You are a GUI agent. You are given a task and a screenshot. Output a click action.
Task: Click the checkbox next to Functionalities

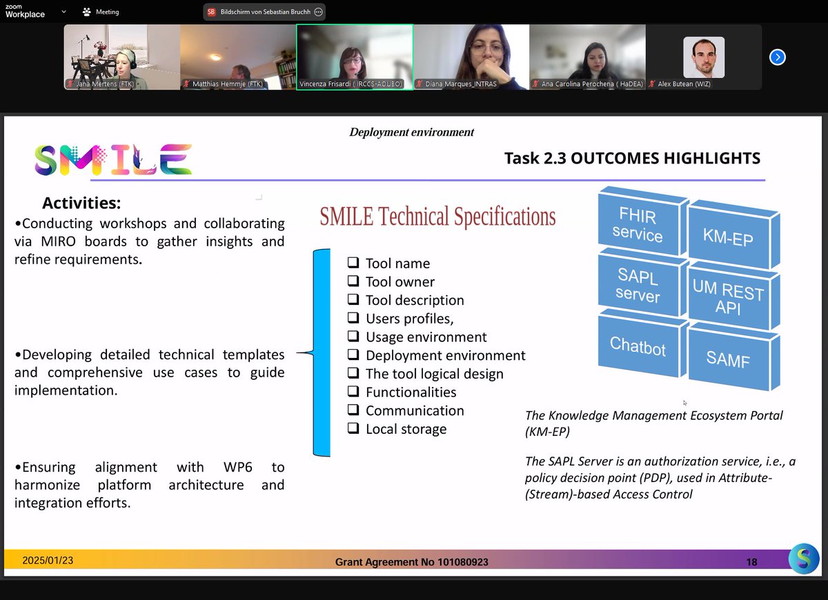353,391
